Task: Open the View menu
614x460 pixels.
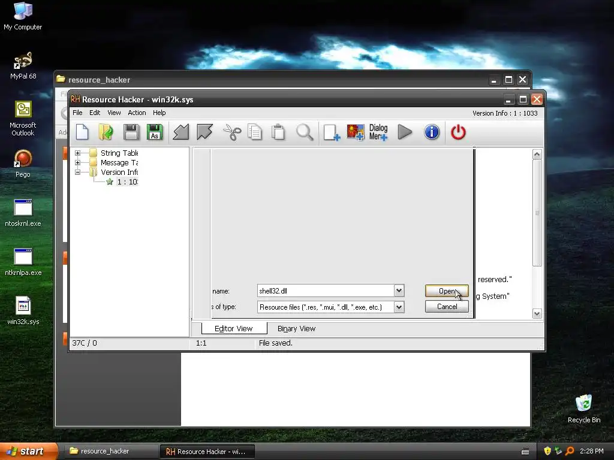Action: click(x=114, y=113)
